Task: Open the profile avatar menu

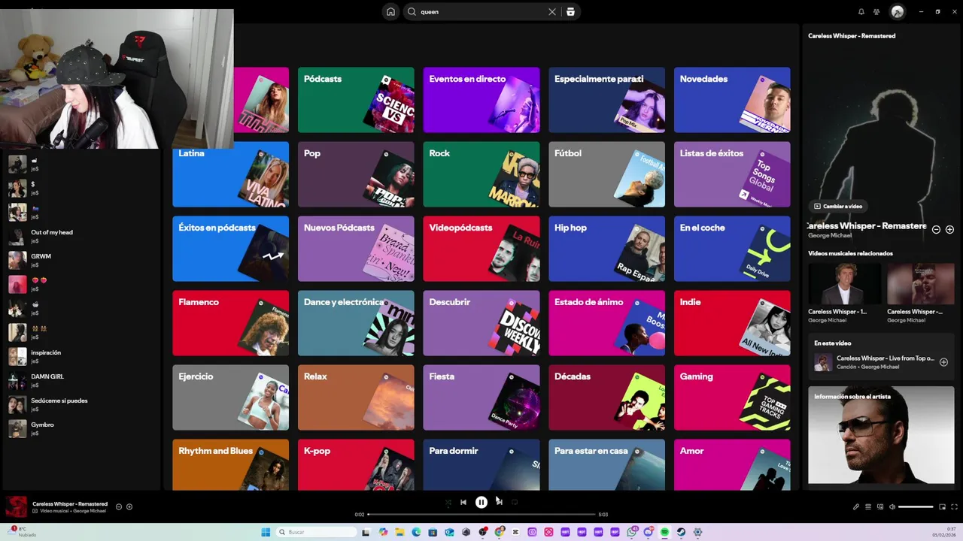Action: 897,11
